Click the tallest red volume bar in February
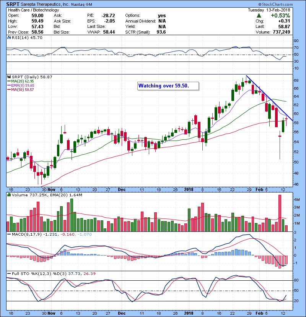Image resolution: width=306 pixels, height=317 pixels. [x=280, y=213]
